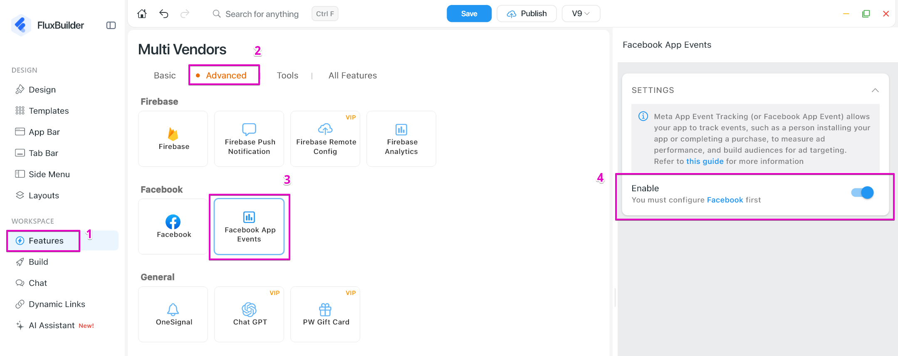Open the Chat GPT feature card

click(249, 314)
